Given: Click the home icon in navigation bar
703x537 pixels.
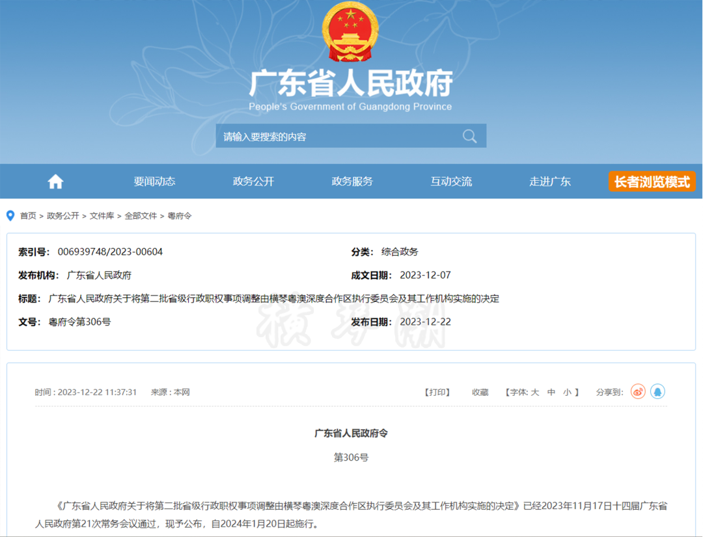Looking at the screenshot, I should coord(55,182).
